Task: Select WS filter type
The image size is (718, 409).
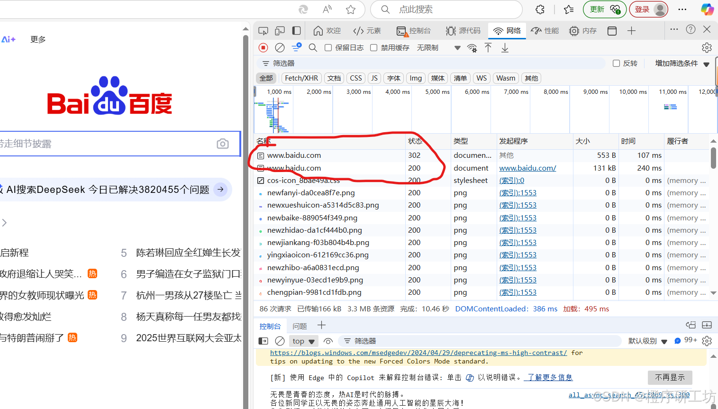Action: click(482, 78)
